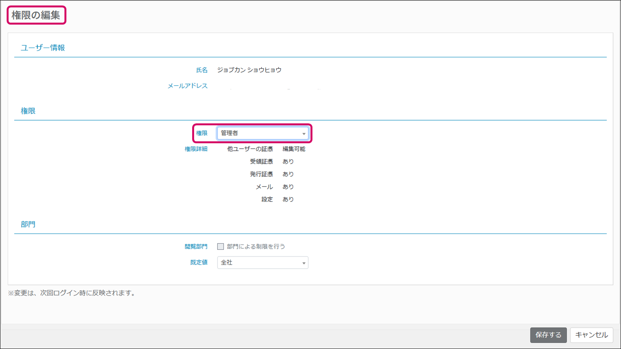Click the 権限 section heading

pyautogui.click(x=28, y=111)
